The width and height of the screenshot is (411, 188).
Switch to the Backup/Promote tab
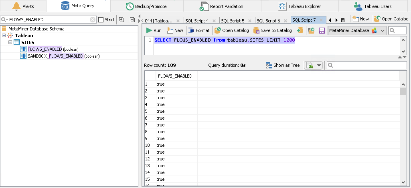click(x=147, y=6)
